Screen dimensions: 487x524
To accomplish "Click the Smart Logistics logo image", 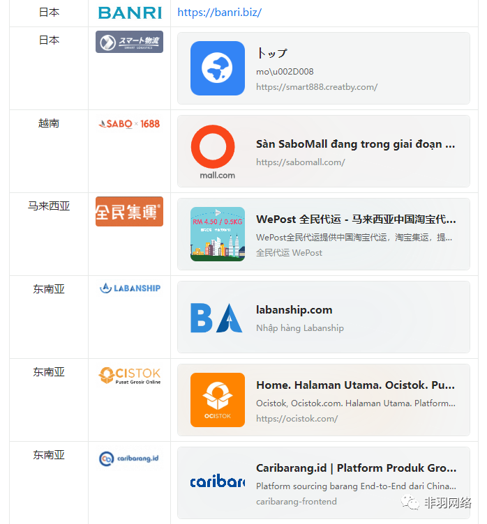I will click(x=129, y=42).
